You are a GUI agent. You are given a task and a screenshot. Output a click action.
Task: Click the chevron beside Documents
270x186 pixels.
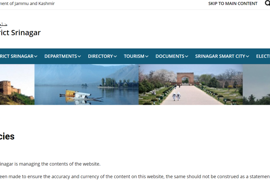tap(187, 56)
